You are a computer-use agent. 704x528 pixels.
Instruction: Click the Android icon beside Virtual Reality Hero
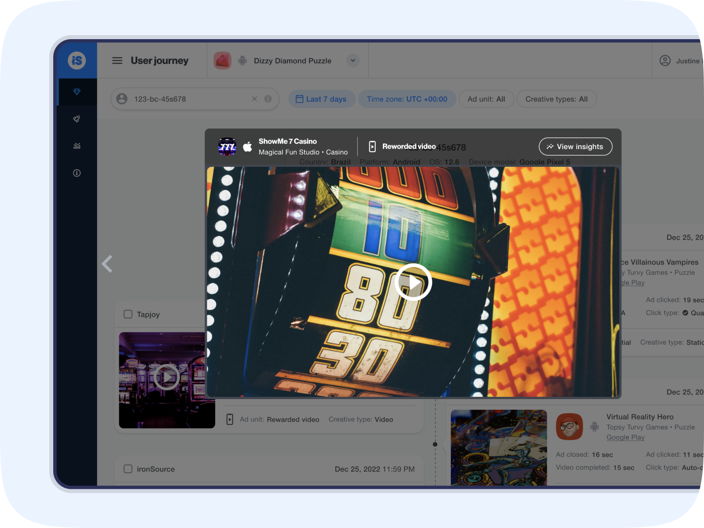tap(594, 426)
